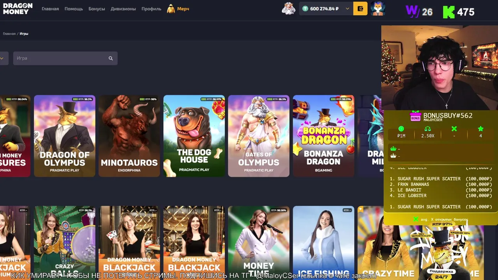Click the green currency coin icon
Screen dimensions: 498x280
pyautogui.click(x=305, y=9)
